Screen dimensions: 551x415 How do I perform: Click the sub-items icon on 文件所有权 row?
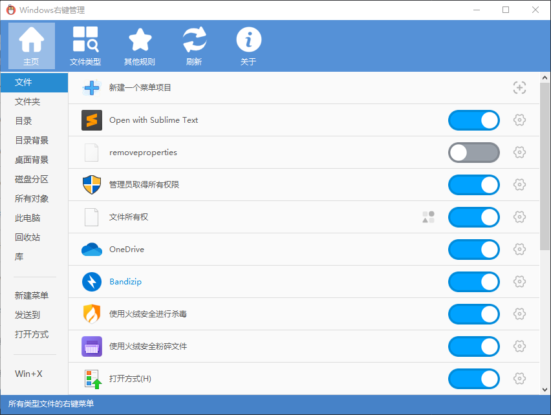(x=428, y=217)
